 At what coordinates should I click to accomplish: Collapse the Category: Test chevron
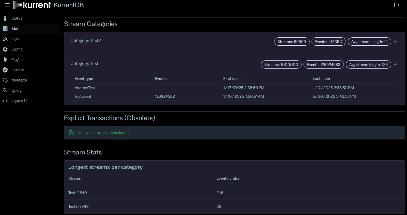pyautogui.click(x=395, y=64)
